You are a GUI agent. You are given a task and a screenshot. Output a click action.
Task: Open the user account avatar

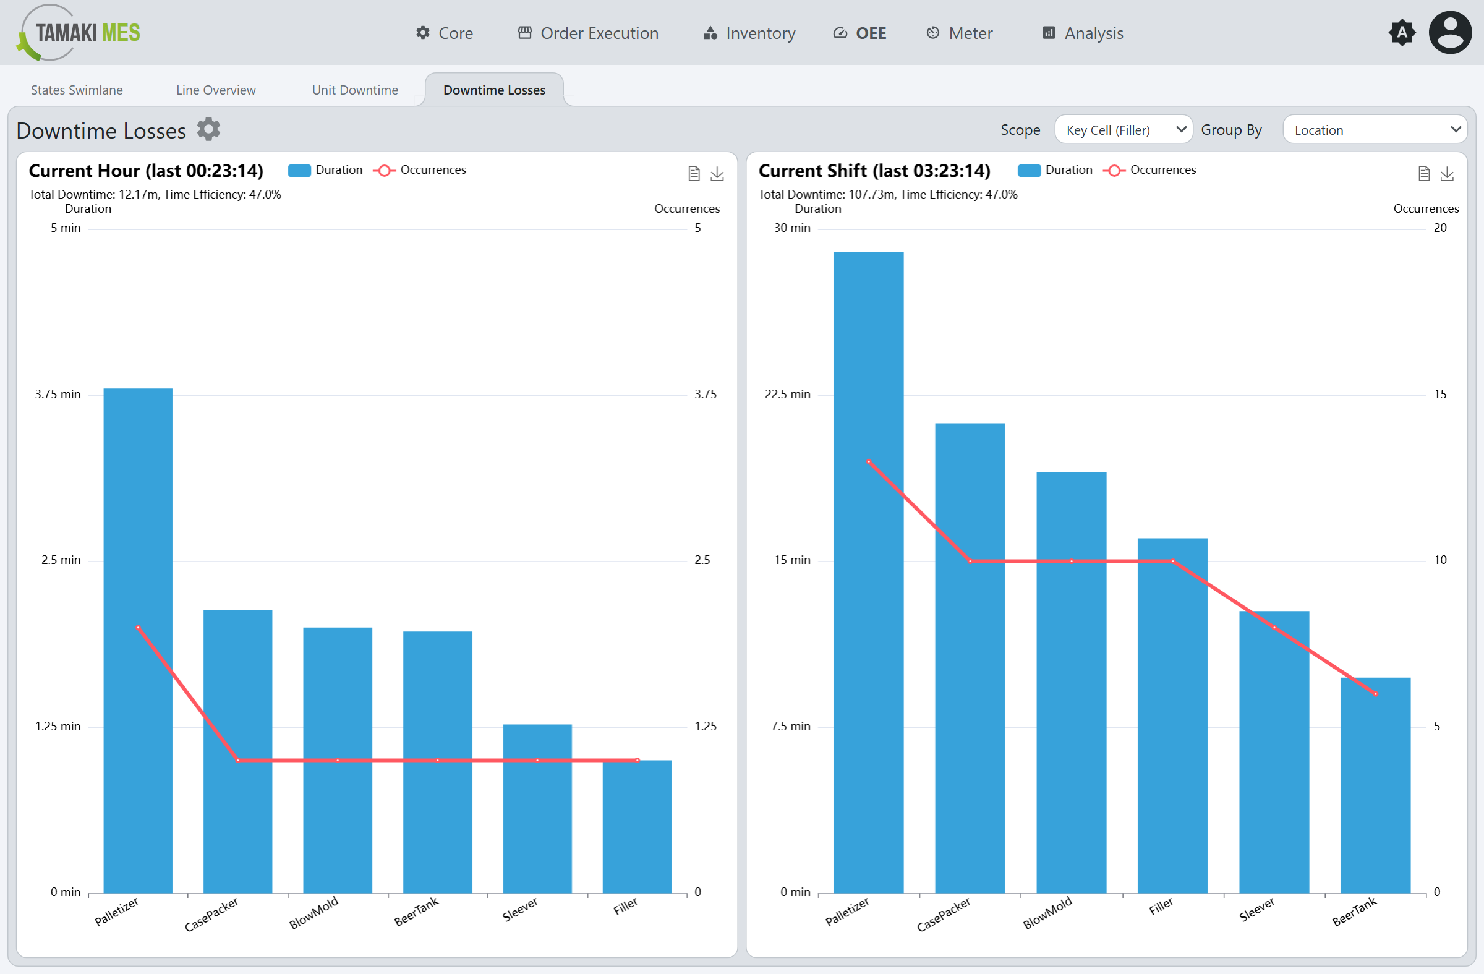(1450, 32)
